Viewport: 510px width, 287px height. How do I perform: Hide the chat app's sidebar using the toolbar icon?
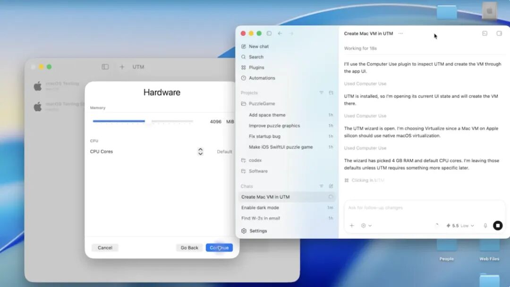[x=269, y=34]
